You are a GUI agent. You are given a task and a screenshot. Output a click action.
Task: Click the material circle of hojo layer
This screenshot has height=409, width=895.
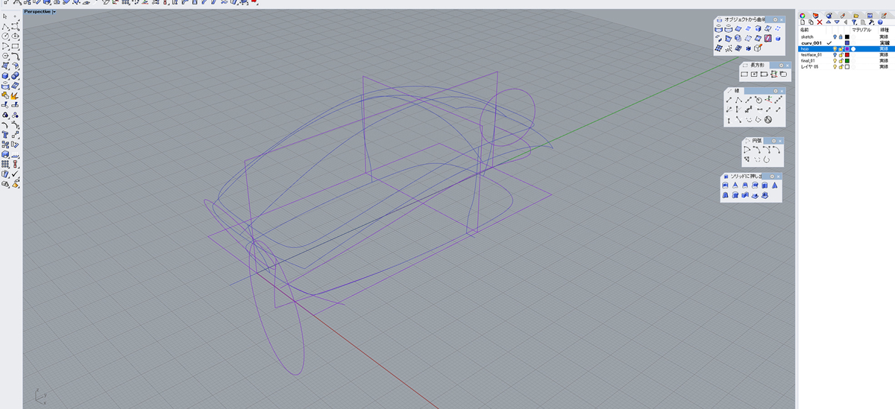click(x=853, y=49)
